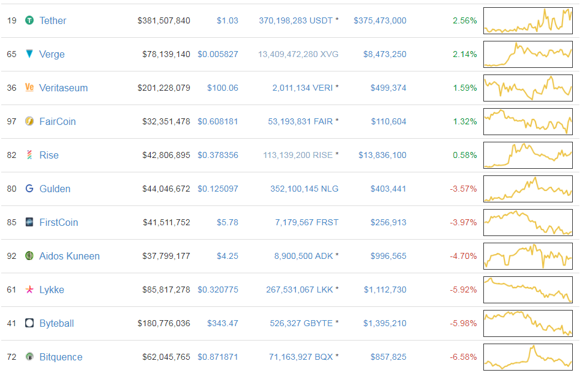Image resolution: width=580 pixels, height=373 pixels.
Task: Click the Aidos Kuneen logo icon
Action: 29,256
